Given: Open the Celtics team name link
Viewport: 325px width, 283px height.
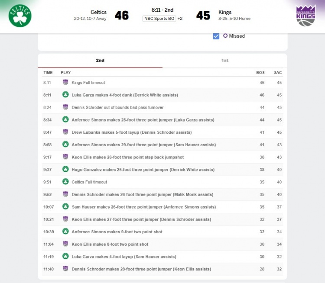Looking at the screenshot, I should pyautogui.click(x=98, y=12).
